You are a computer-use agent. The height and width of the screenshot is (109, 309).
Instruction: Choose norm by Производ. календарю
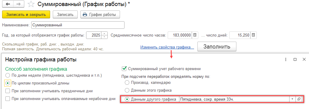tap(127, 83)
